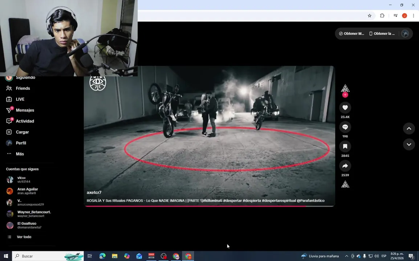The image size is (419, 261).
Task: Open the Siguiendo feed item
Action: tap(25, 78)
